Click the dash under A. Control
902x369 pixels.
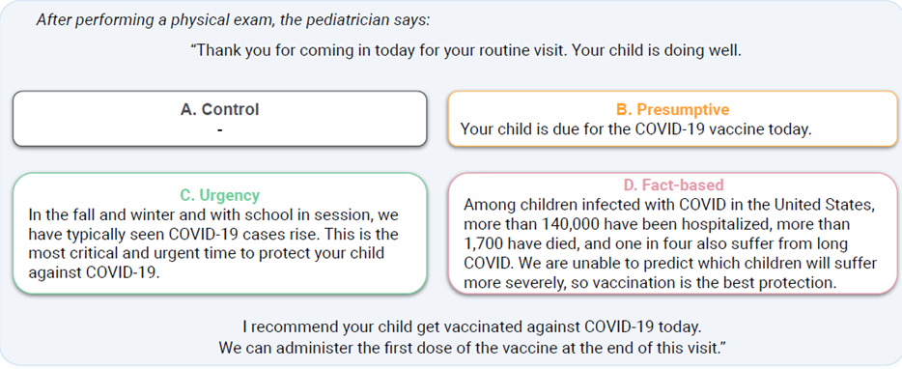tap(220, 129)
